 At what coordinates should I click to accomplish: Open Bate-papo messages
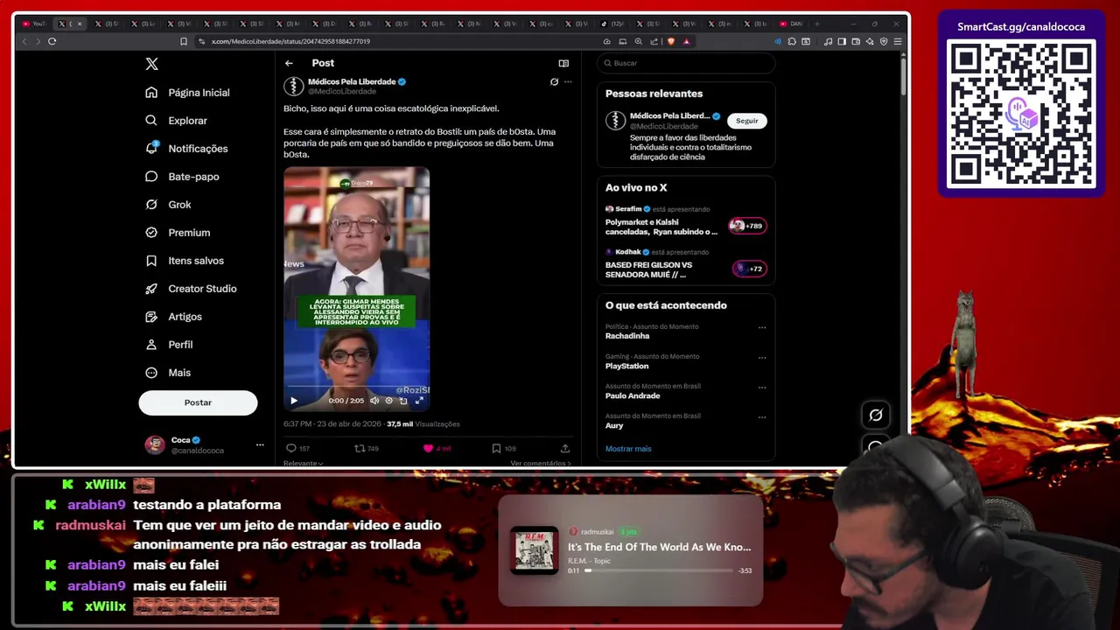(x=182, y=177)
